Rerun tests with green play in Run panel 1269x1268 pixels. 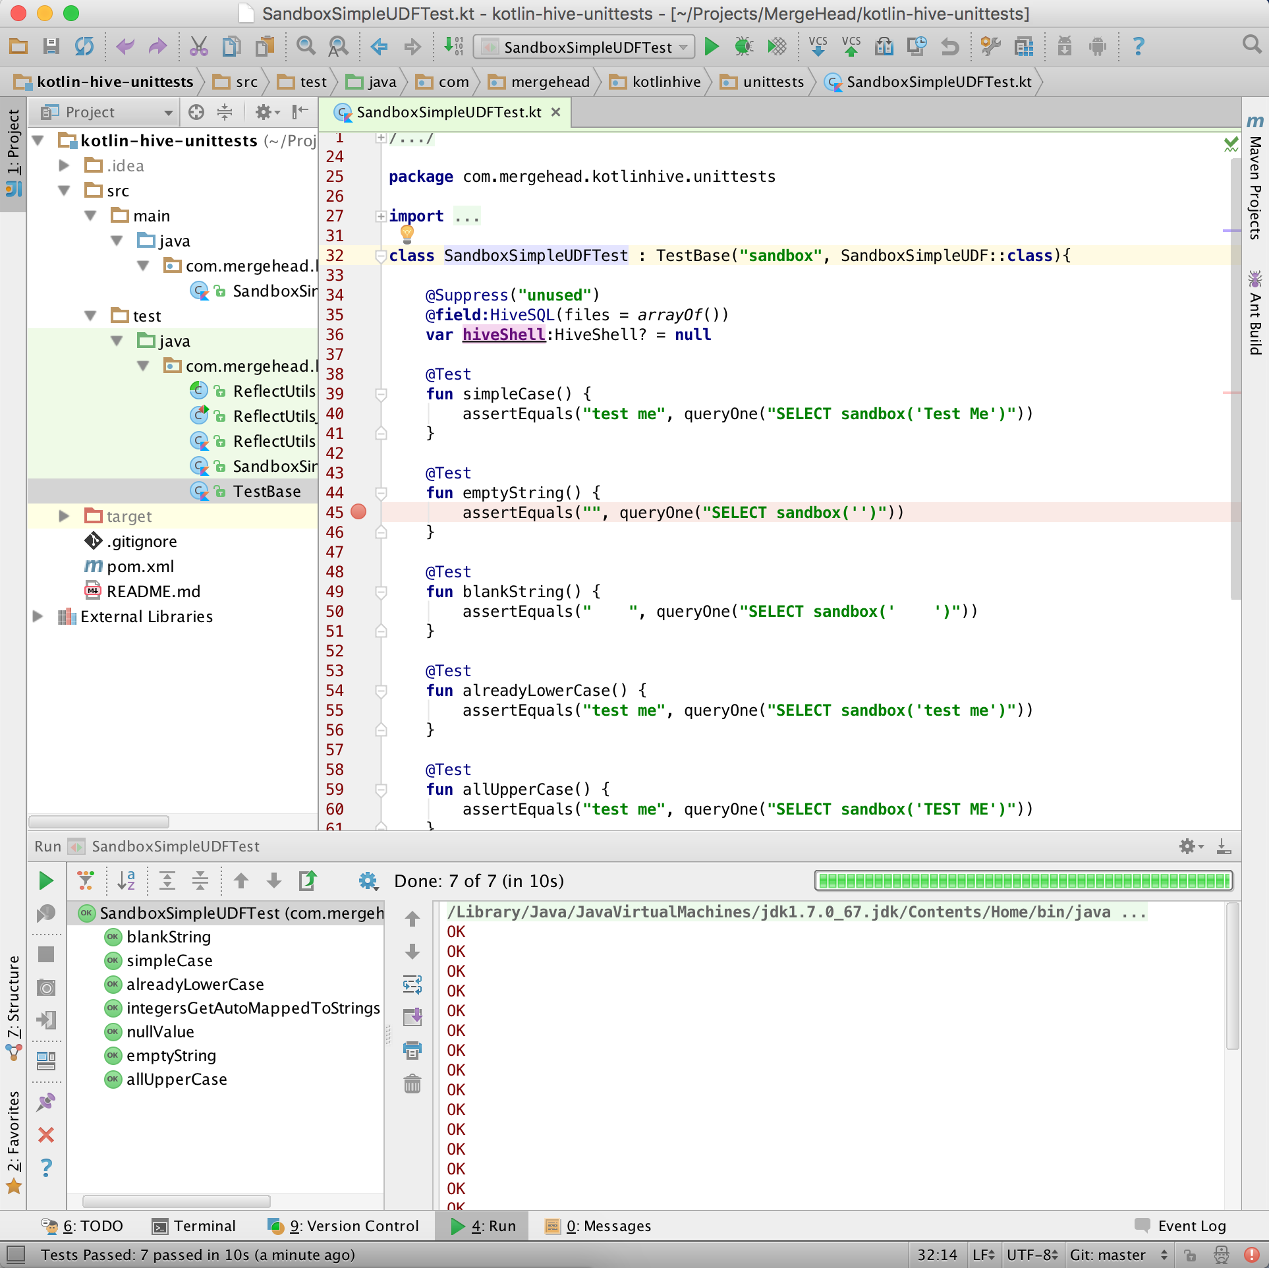point(46,881)
